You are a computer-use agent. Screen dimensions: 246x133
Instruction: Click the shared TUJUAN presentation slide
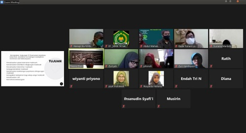pos(33,69)
